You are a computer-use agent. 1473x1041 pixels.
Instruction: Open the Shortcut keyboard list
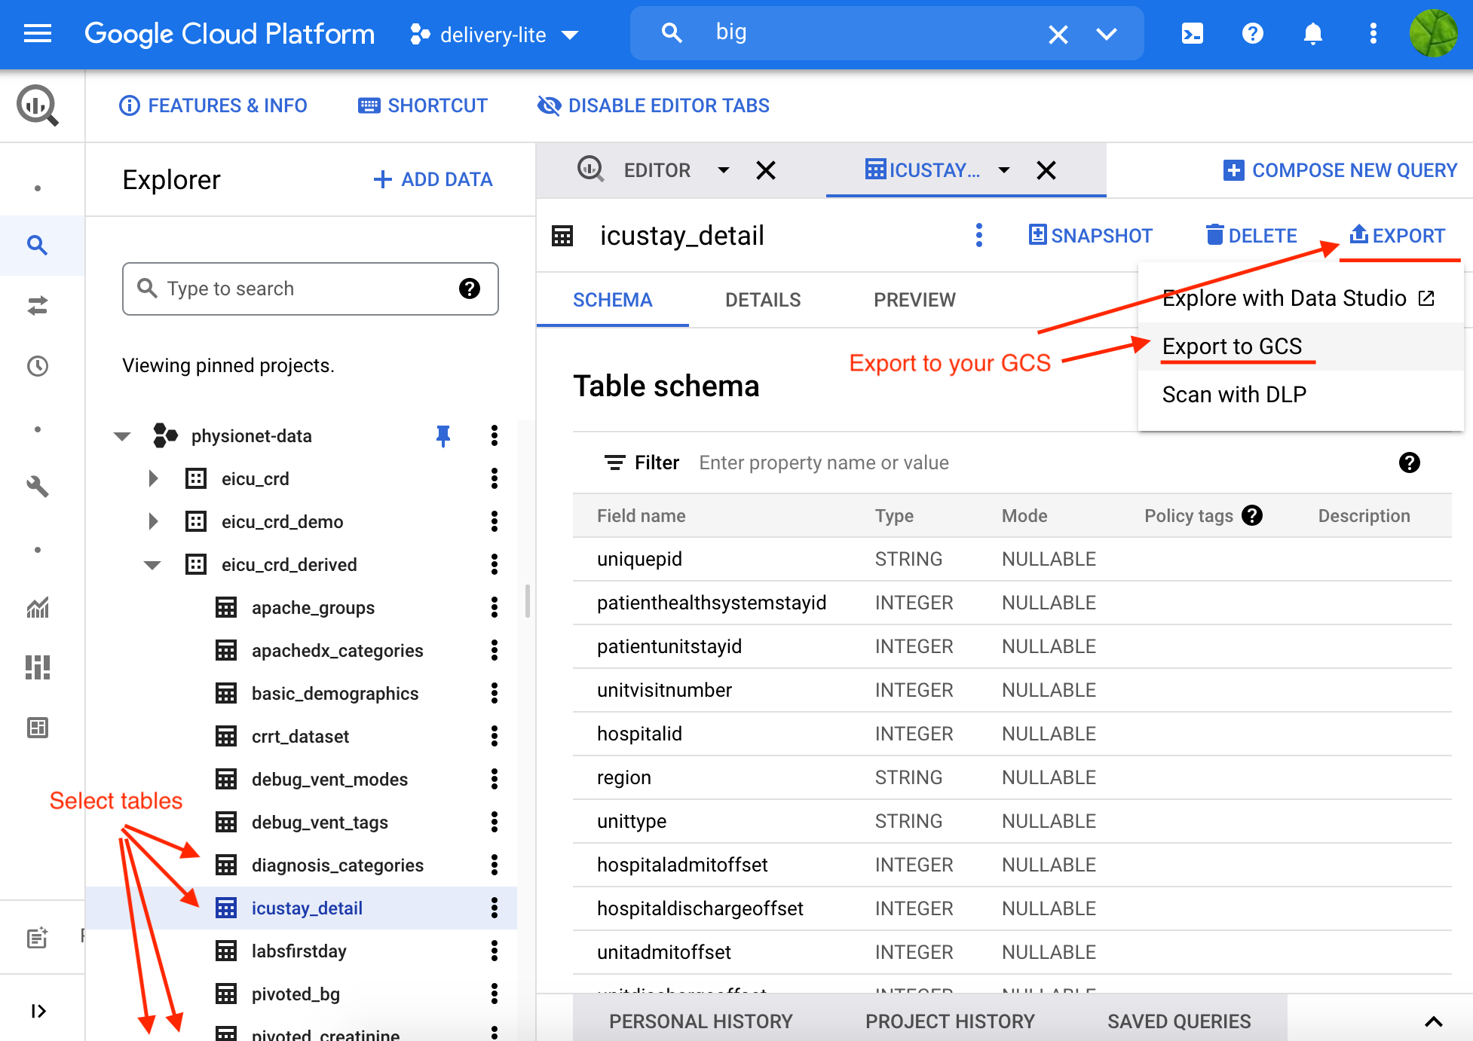click(x=423, y=105)
